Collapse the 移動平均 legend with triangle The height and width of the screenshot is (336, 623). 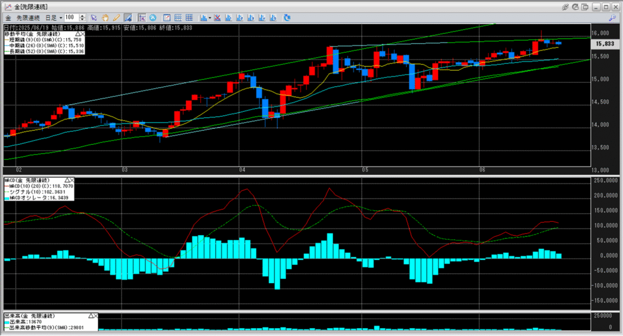[77, 34]
